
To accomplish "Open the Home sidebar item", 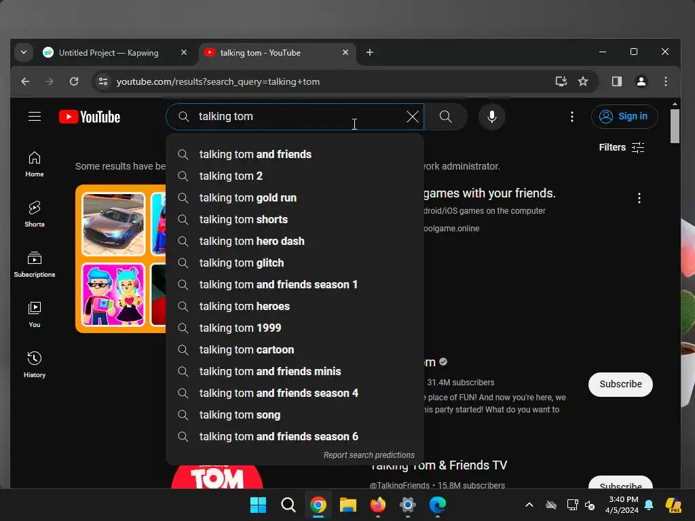I will 35,164.
